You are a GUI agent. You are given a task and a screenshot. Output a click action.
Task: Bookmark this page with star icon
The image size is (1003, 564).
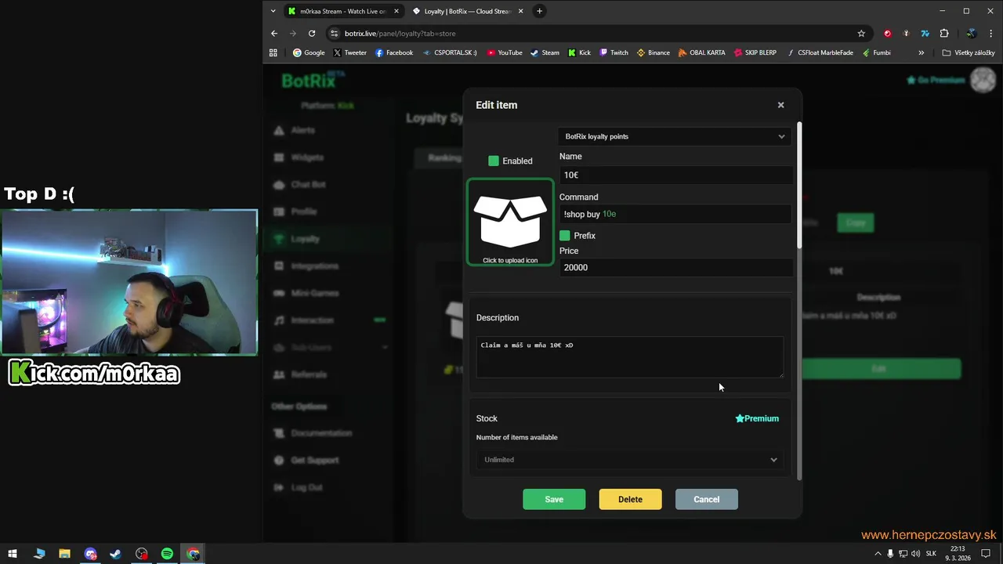(861, 34)
